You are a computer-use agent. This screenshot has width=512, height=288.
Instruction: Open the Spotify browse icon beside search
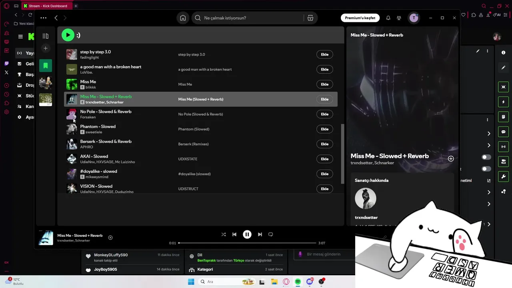[x=310, y=18]
